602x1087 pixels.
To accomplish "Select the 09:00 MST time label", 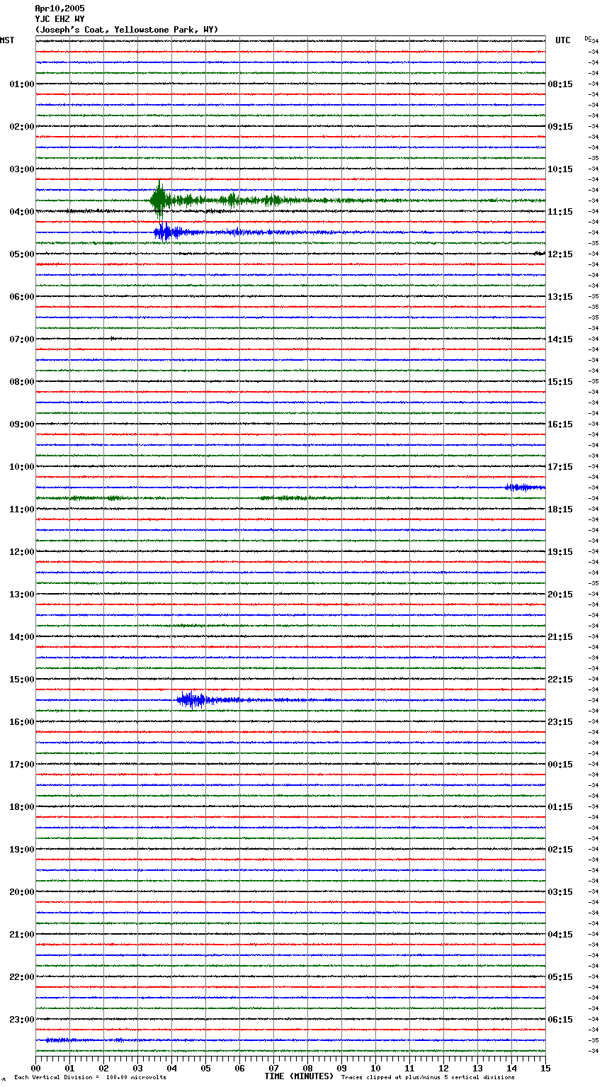I will point(22,424).
